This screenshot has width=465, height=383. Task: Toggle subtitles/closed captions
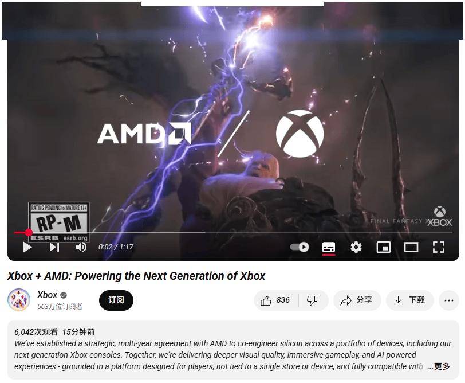point(329,247)
